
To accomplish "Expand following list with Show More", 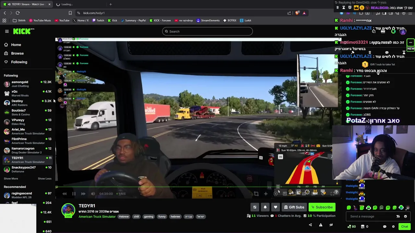I will click(11, 179).
